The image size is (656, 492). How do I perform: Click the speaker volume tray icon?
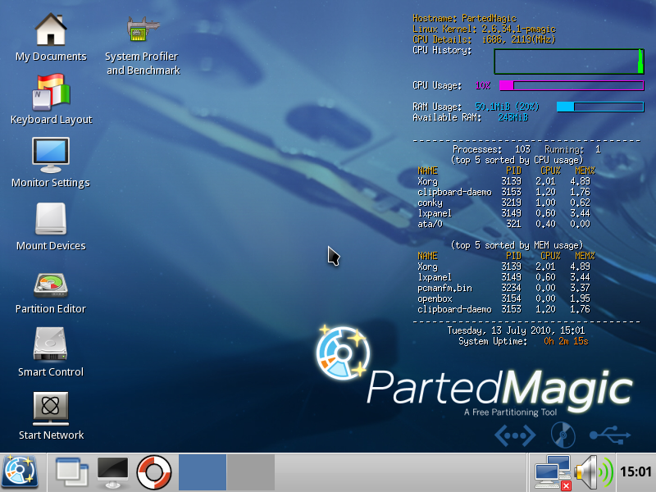594,471
